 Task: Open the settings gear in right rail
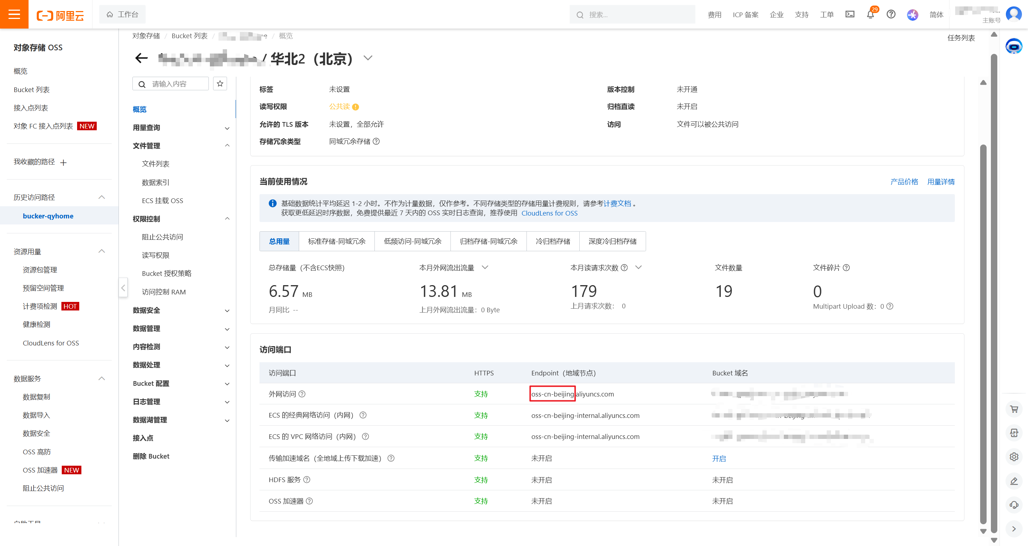click(1014, 457)
